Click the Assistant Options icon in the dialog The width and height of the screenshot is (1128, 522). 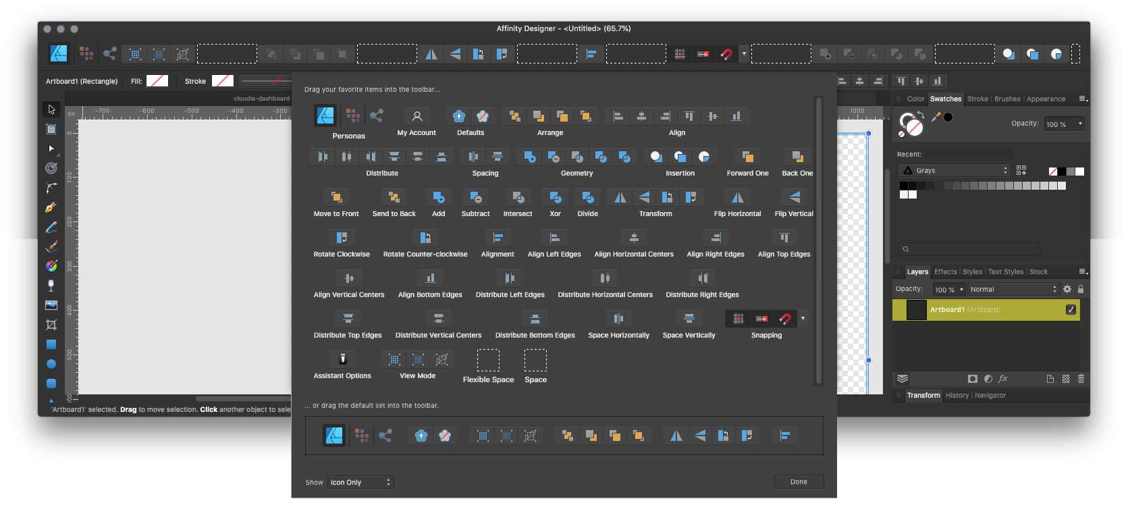(342, 359)
